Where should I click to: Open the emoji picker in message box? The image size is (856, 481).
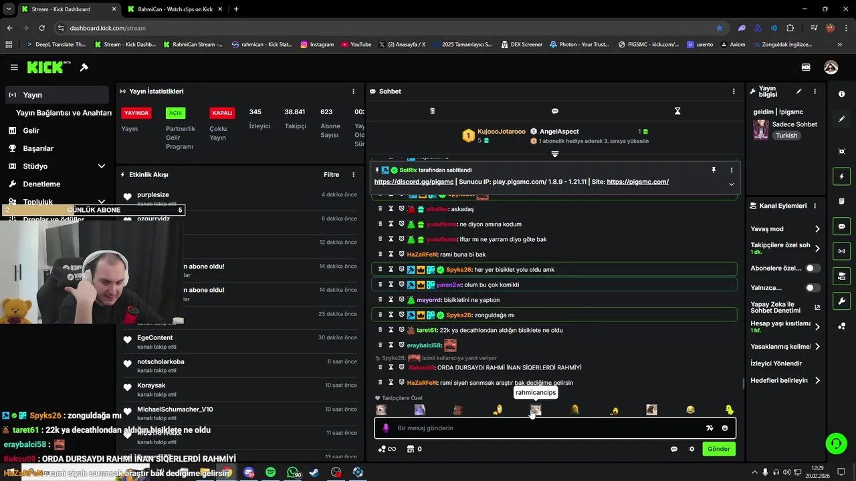coord(725,428)
